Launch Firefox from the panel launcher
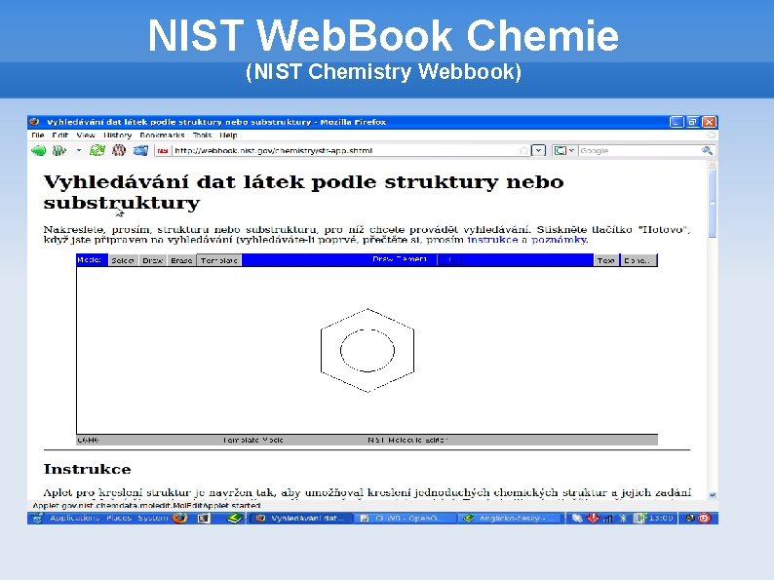Image resolution: width=774 pixels, height=580 pixels. point(180,518)
